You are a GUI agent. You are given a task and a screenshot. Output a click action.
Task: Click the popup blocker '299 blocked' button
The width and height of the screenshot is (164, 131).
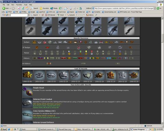(x=50, y=15)
